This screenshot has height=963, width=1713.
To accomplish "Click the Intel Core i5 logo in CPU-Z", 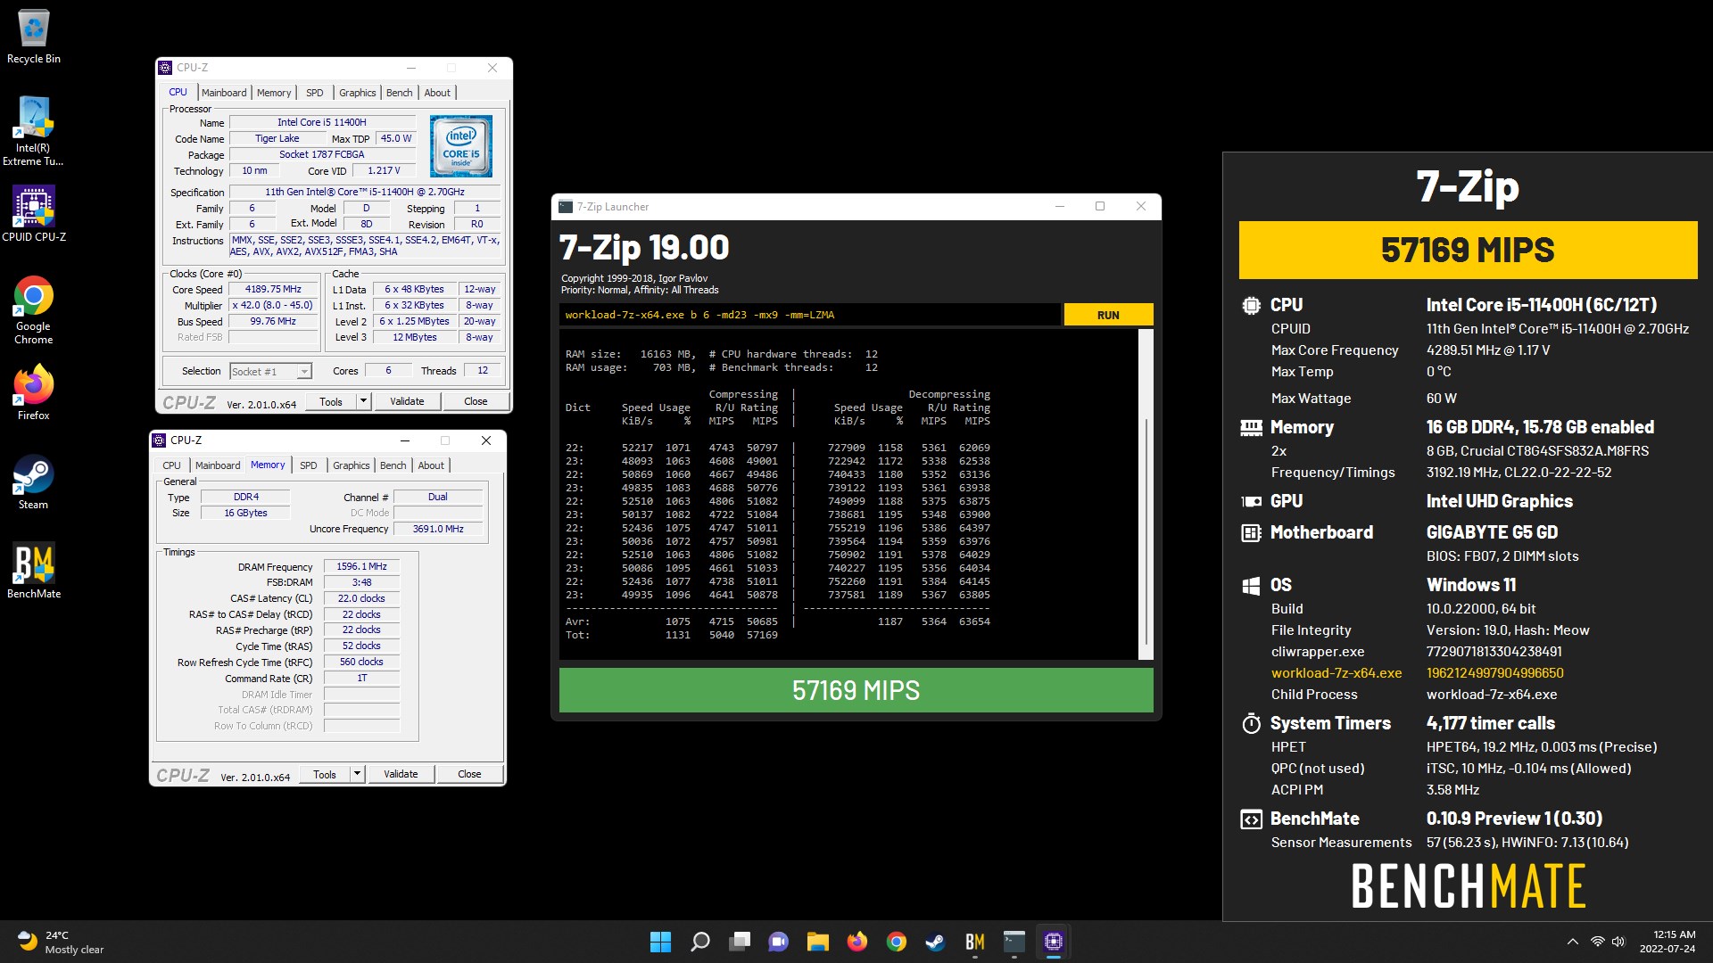I will (460, 145).
